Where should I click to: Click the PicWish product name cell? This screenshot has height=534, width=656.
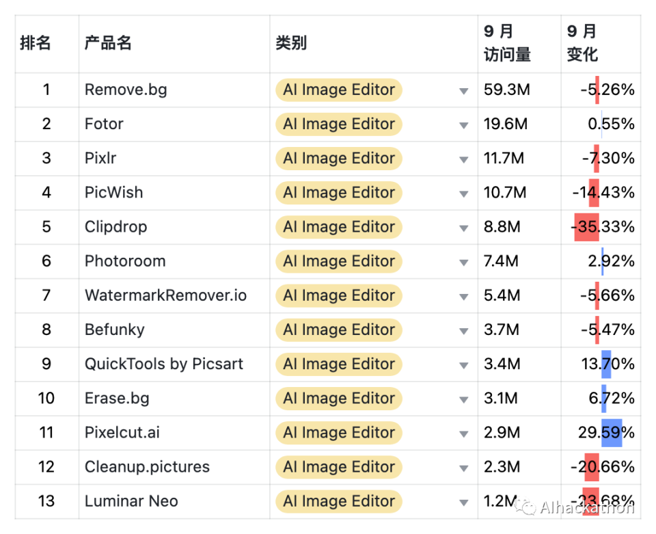pyautogui.click(x=114, y=193)
